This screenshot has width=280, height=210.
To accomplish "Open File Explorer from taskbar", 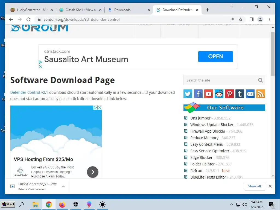I will [x=35, y=204].
